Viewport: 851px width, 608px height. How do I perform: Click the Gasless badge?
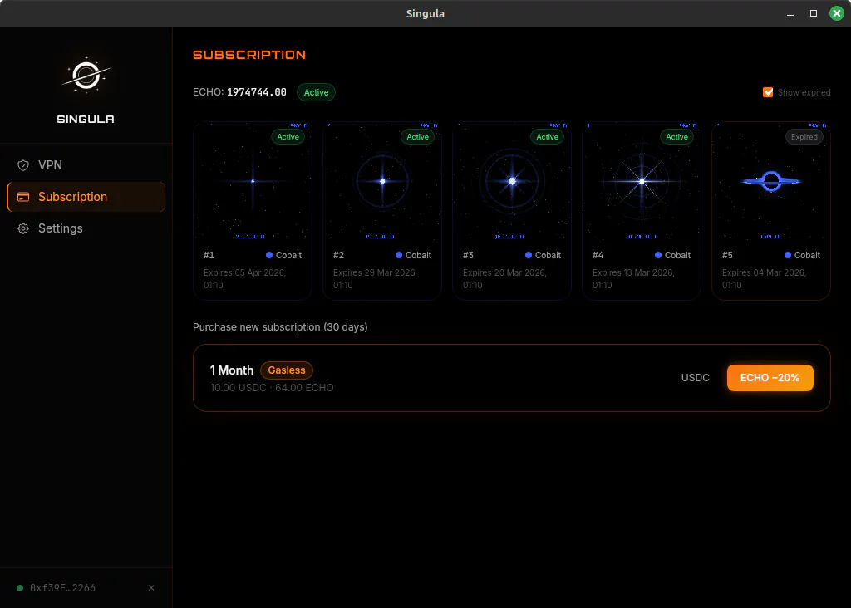click(287, 370)
